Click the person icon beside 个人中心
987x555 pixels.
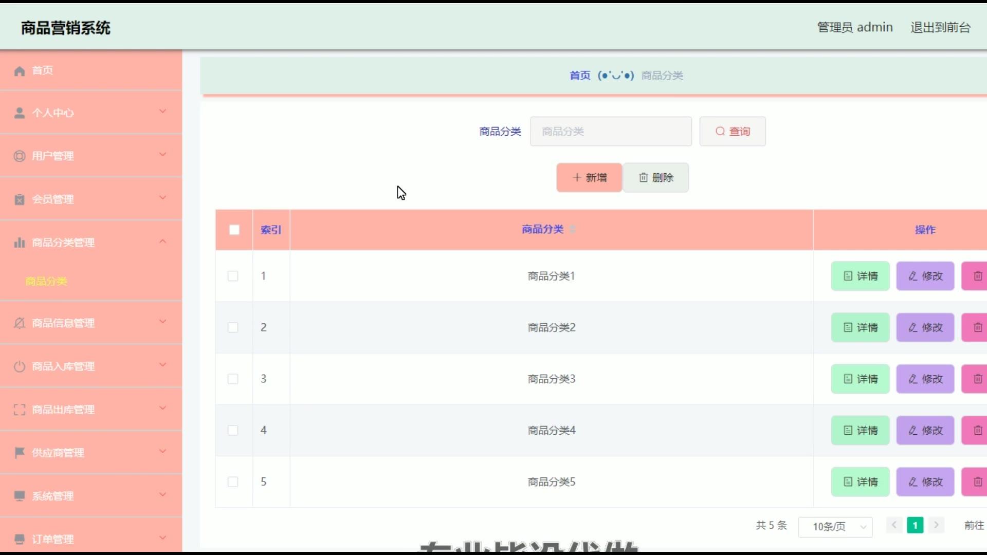20,113
